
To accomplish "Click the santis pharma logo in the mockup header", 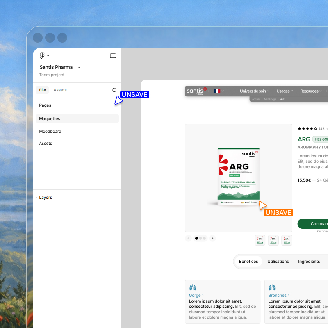I will point(196,91).
